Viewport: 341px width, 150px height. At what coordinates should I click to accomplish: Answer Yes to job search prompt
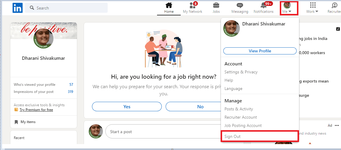tap(127, 107)
